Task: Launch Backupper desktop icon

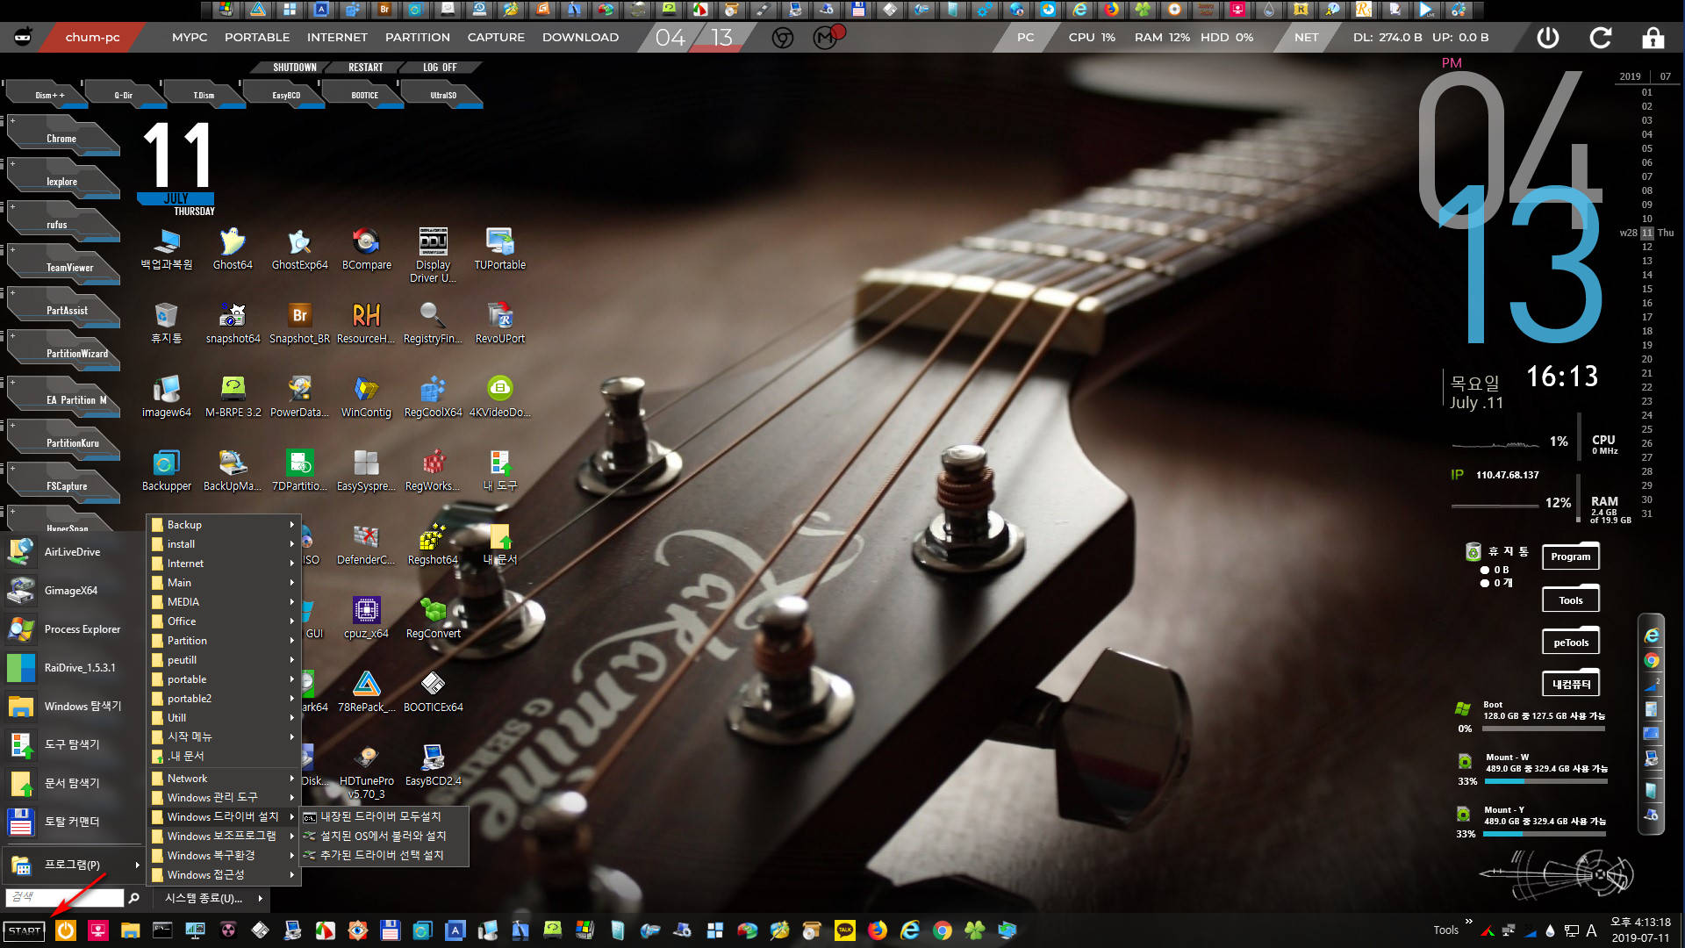Action: [x=166, y=470]
